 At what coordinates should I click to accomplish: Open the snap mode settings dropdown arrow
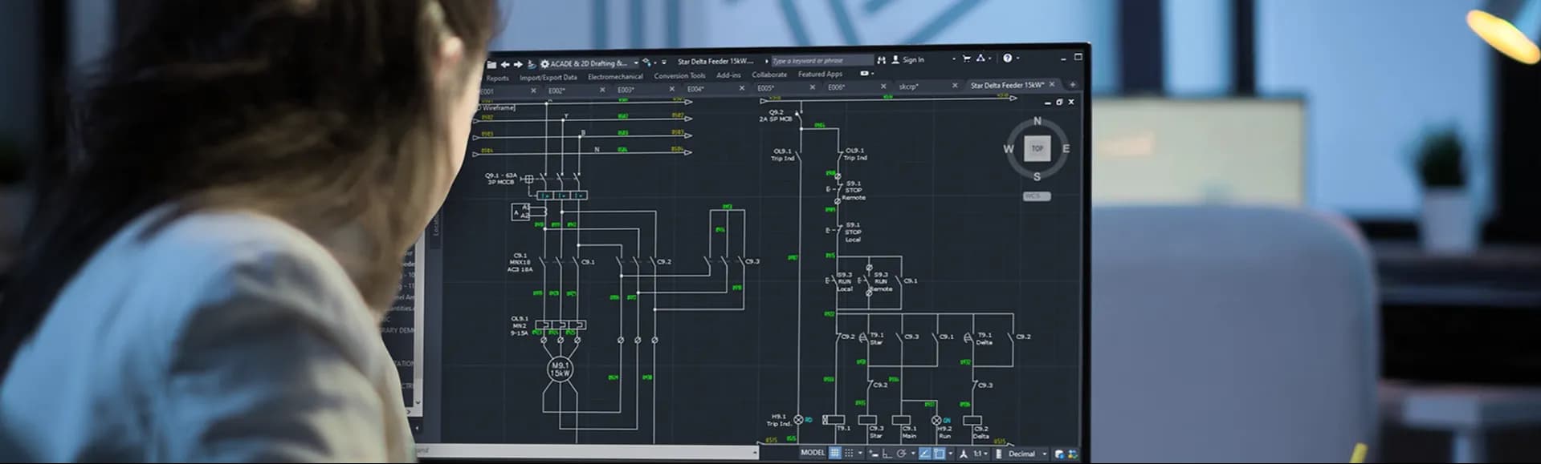(860, 453)
